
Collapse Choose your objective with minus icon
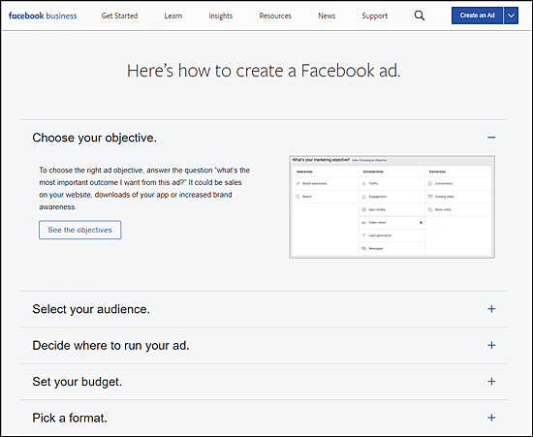(491, 138)
